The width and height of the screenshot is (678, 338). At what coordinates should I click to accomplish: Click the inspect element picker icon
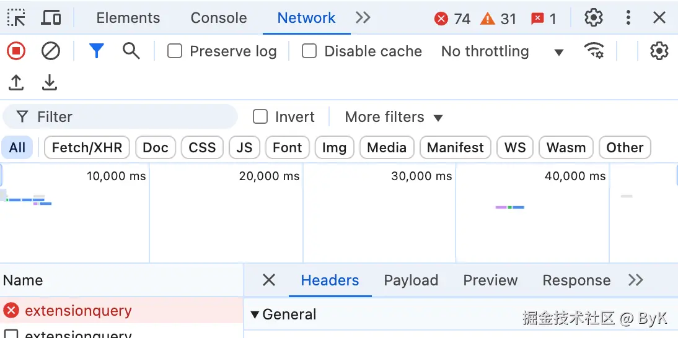(x=17, y=18)
